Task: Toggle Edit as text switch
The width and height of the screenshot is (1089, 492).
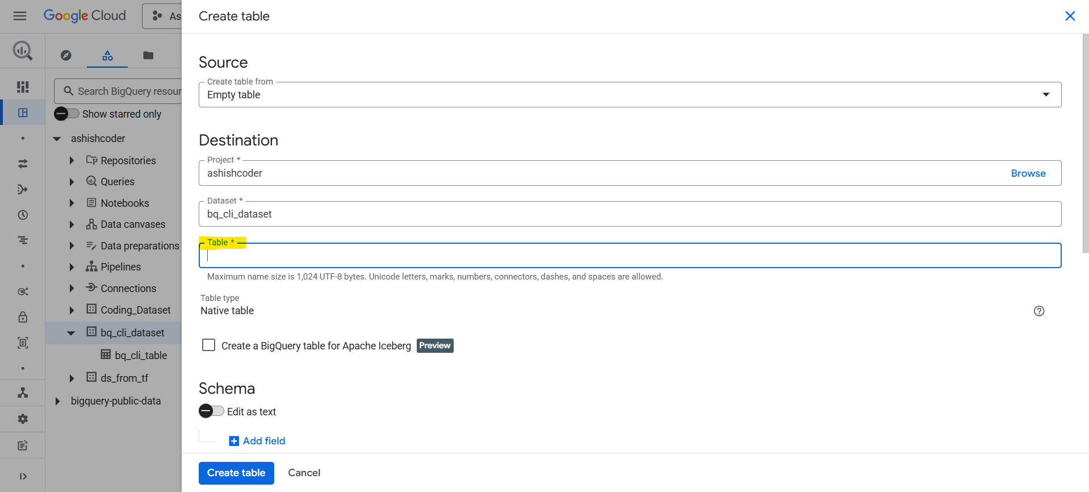Action: (x=211, y=411)
